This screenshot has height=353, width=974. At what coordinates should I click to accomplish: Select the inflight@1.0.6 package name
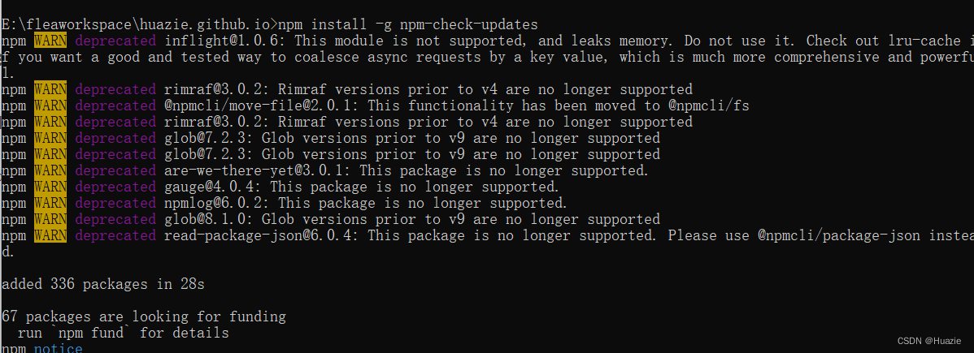224,41
